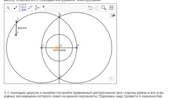Image resolution: width=174 pixels, height=98 pixels.
Task: Open the search magnifier
Action: (104, 8)
